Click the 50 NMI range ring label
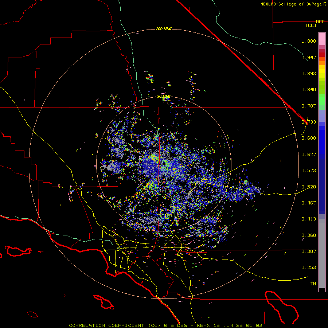328x328 pixels. tap(164, 97)
